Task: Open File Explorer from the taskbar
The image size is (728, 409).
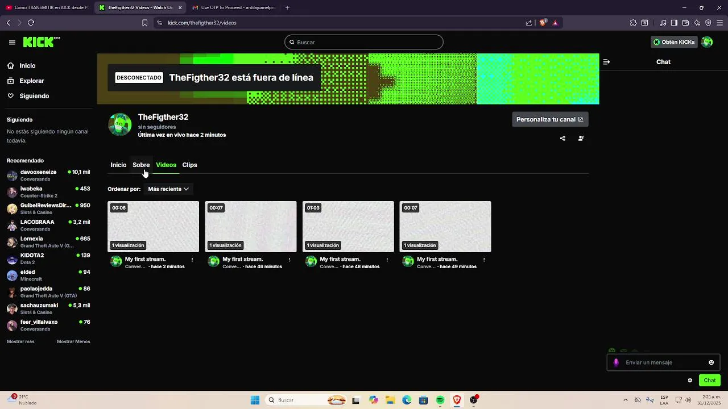Action: coord(390,400)
